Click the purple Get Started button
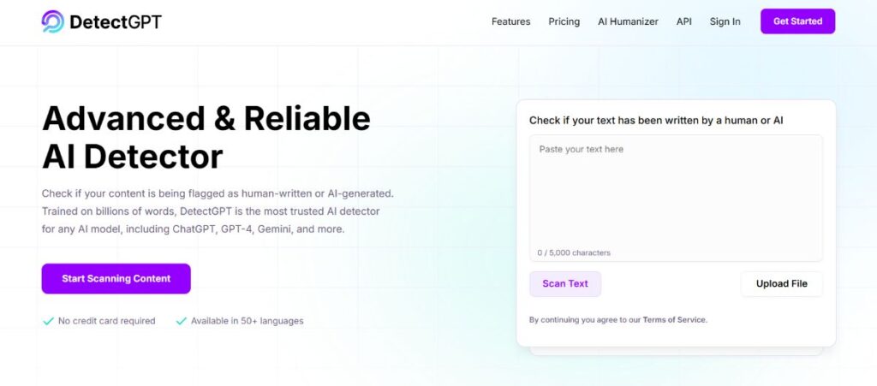The image size is (877, 386). pyautogui.click(x=797, y=21)
